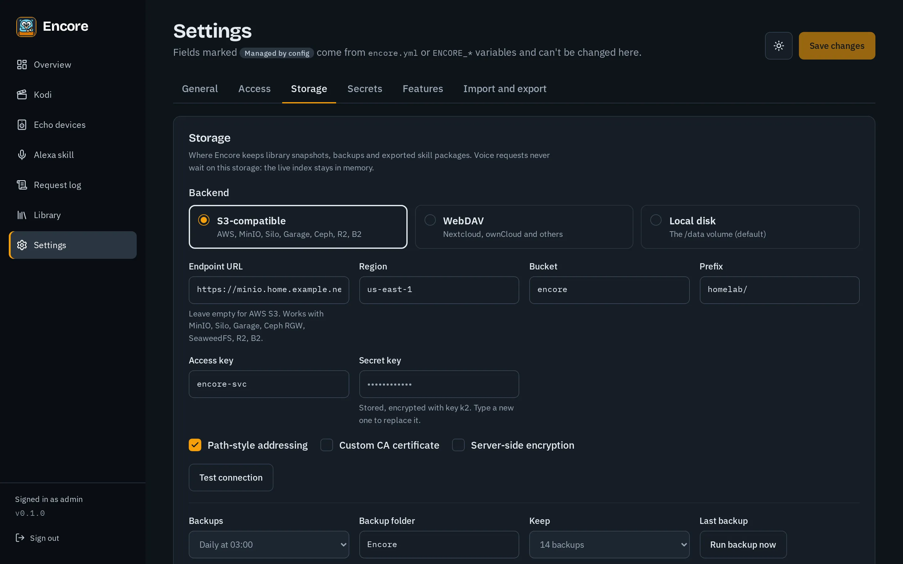
Task: Open the Features tab
Action: (x=422, y=89)
